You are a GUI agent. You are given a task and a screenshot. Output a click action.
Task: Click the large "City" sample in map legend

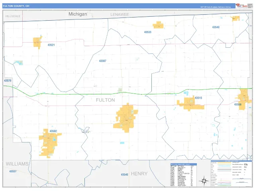coord(246,164)
